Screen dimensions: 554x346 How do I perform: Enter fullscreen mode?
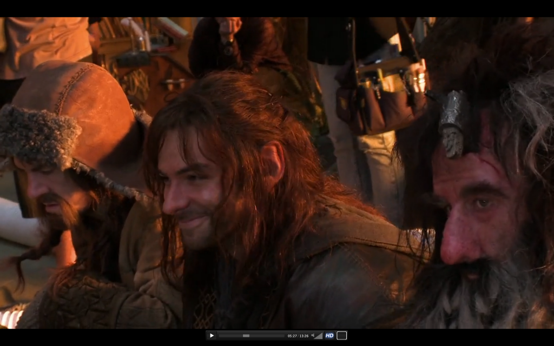(x=342, y=335)
